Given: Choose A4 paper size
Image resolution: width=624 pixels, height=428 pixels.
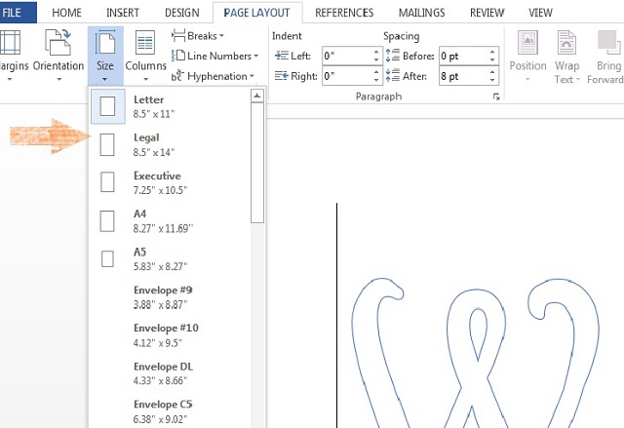Looking at the screenshot, I should (x=171, y=220).
